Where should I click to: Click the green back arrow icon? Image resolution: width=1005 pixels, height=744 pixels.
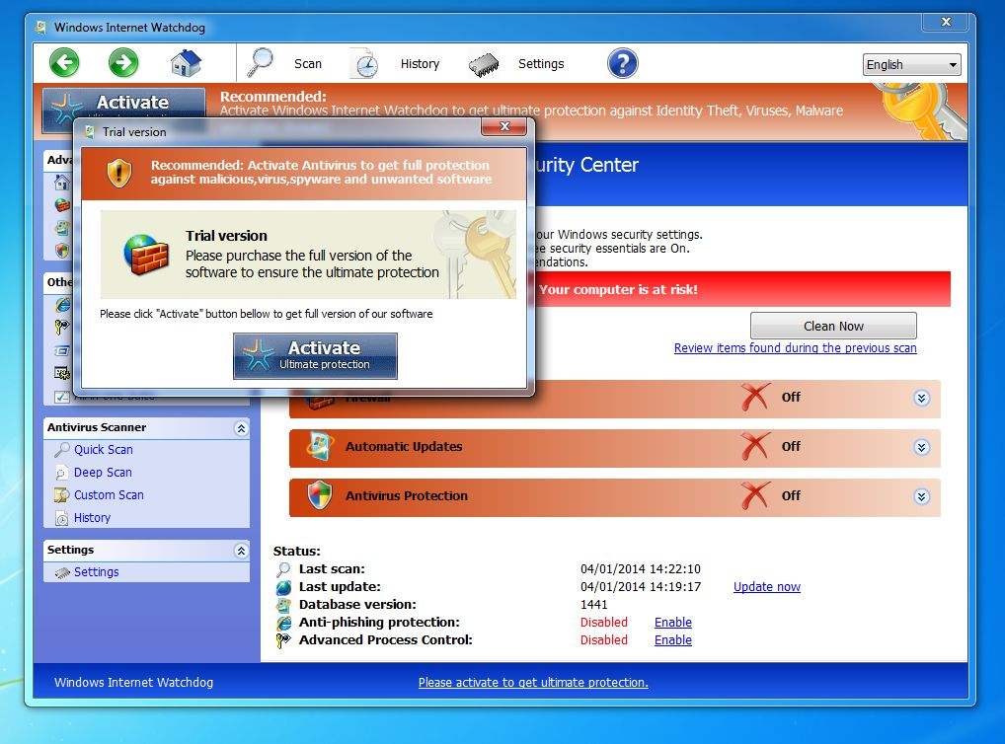pyautogui.click(x=65, y=63)
